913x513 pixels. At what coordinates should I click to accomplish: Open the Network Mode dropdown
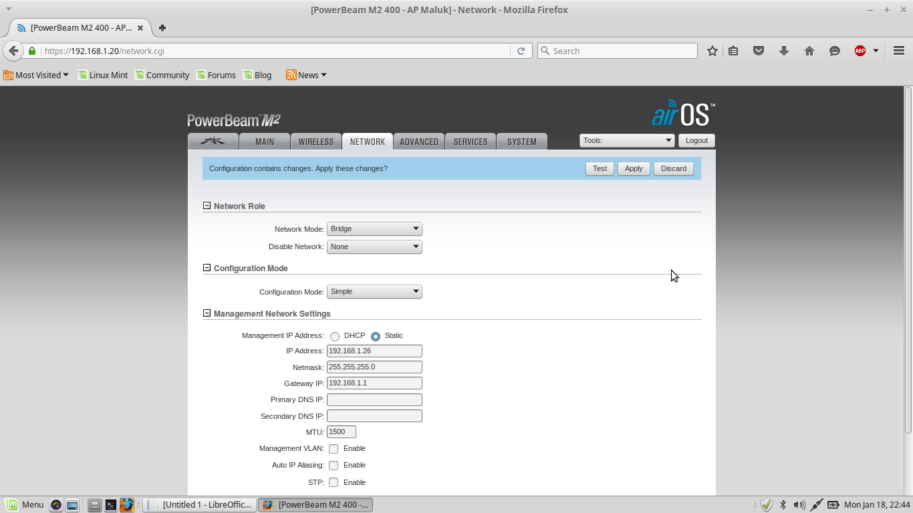pyautogui.click(x=374, y=228)
